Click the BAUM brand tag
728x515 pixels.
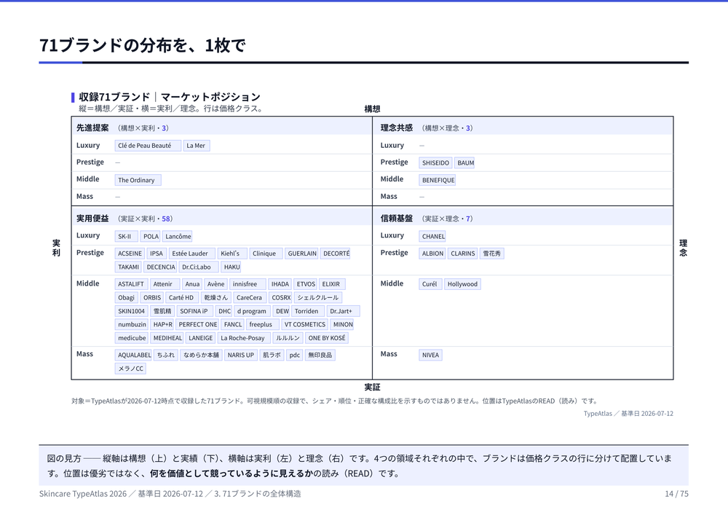(464, 163)
